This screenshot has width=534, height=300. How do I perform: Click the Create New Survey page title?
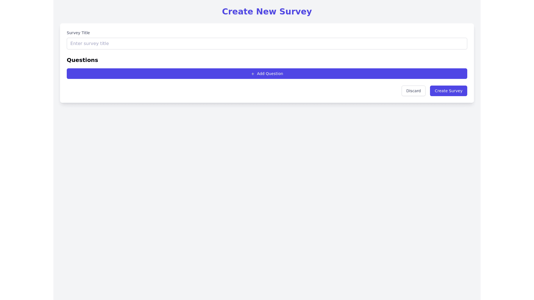[267, 11]
